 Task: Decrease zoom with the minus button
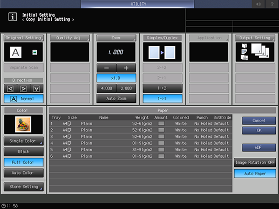coord(106,68)
